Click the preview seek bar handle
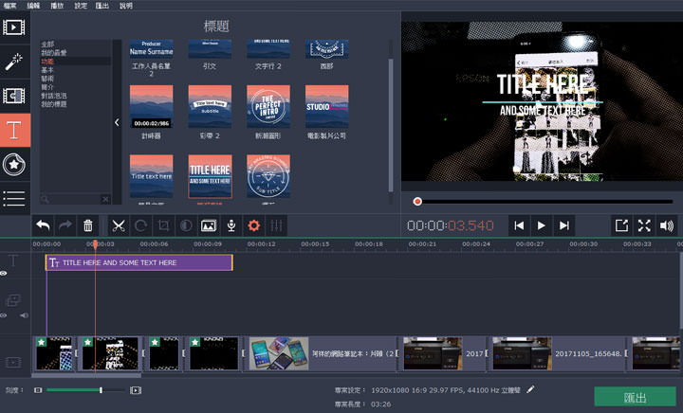 (x=417, y=201)
